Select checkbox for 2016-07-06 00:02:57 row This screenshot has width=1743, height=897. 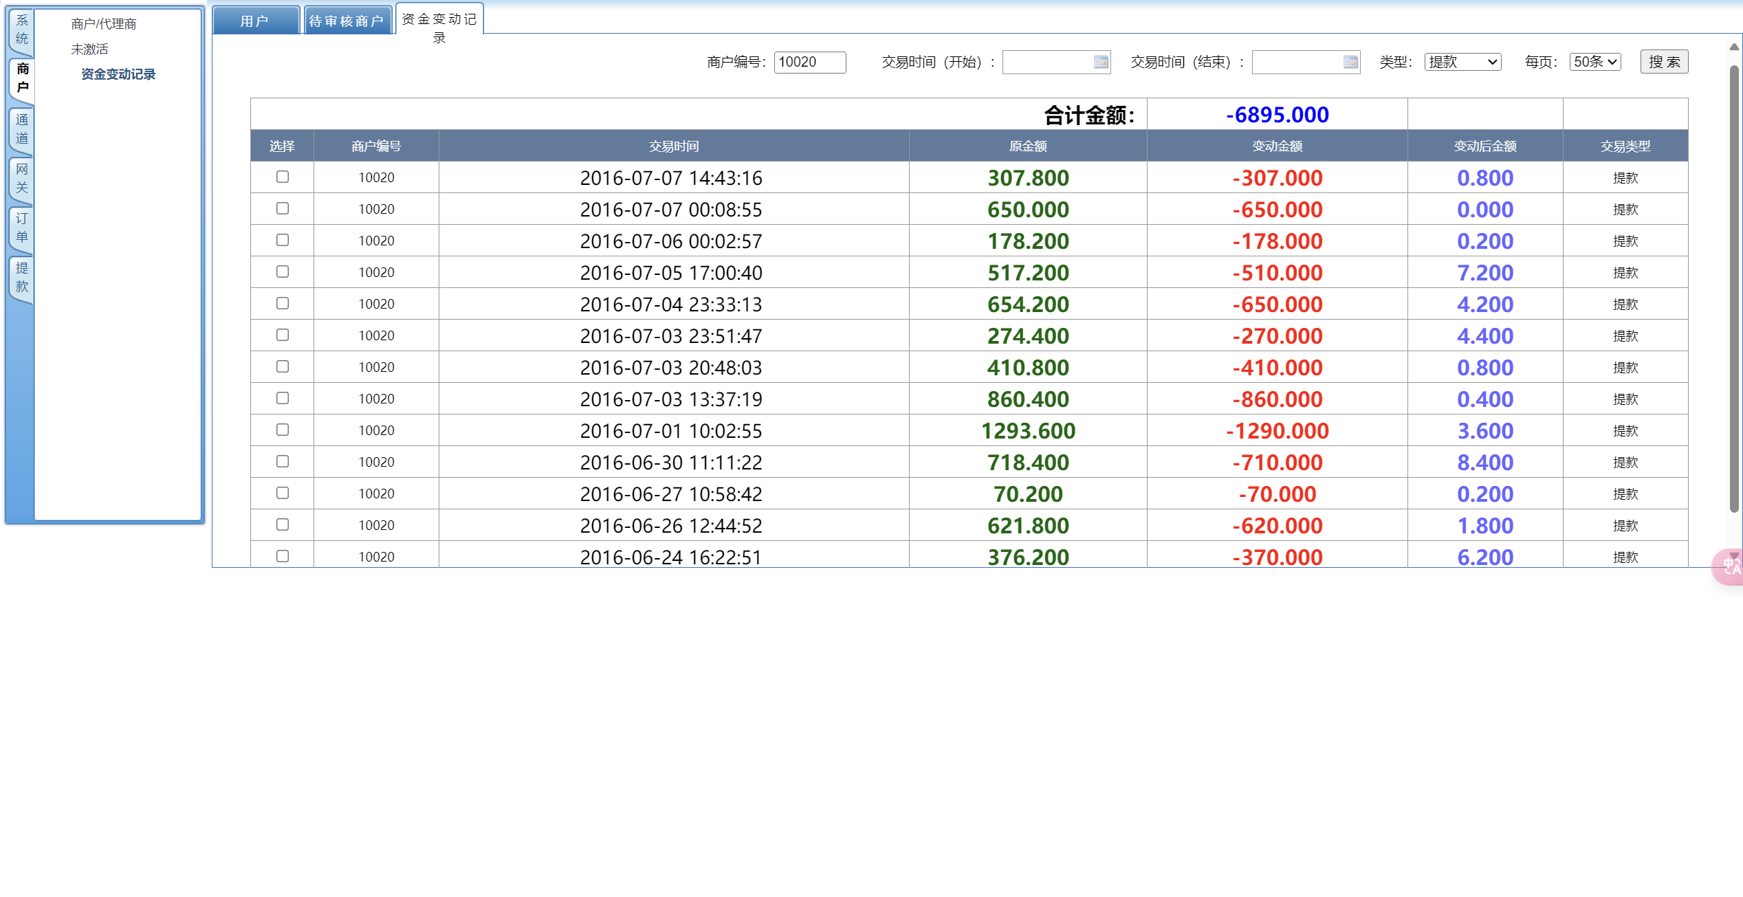tap(283, 240)
